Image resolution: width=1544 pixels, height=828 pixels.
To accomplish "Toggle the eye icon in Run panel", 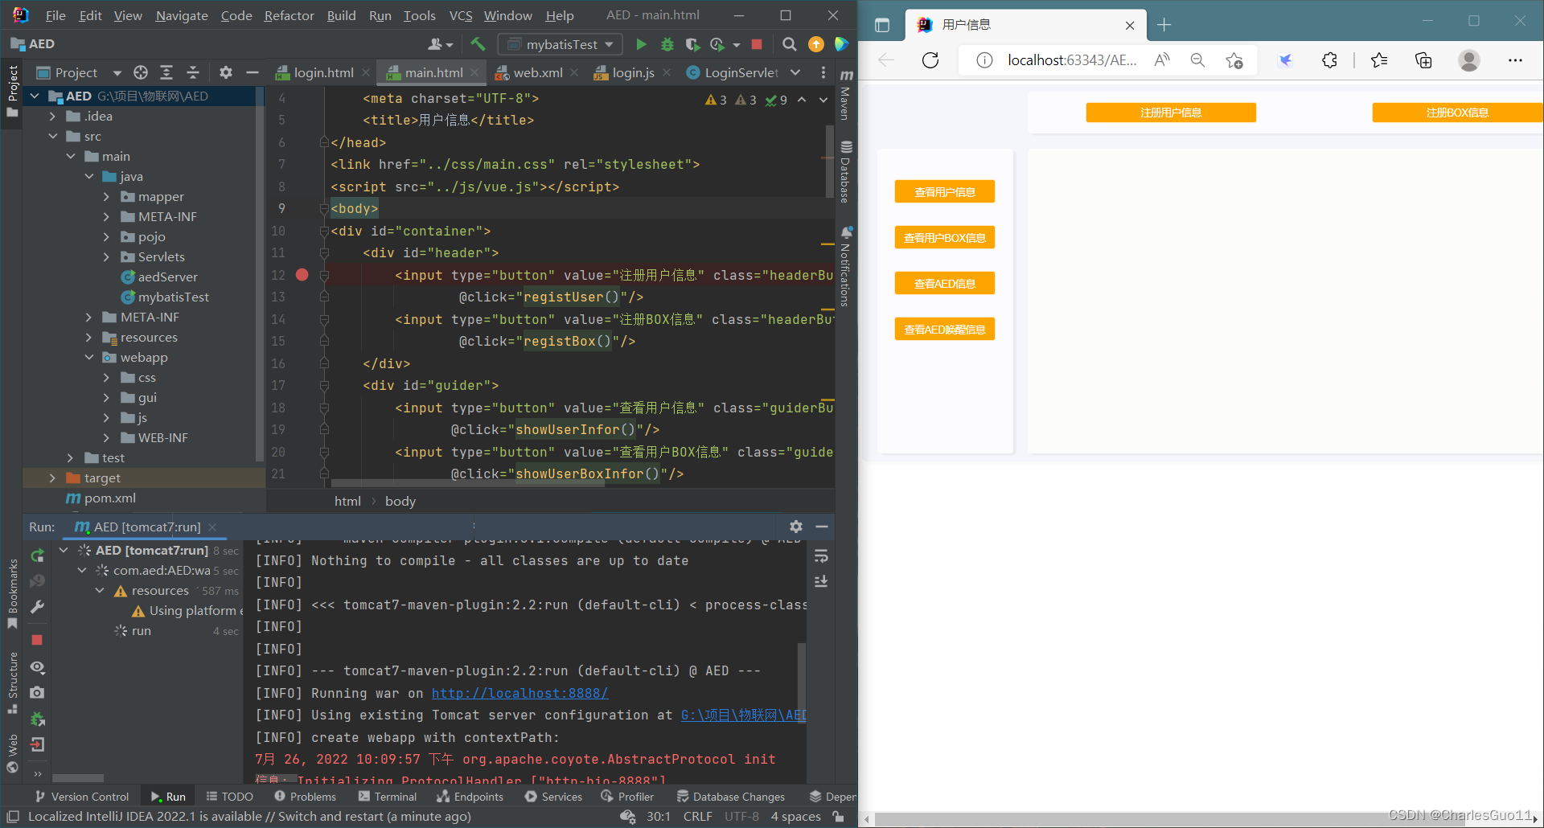I will (37, 667).
